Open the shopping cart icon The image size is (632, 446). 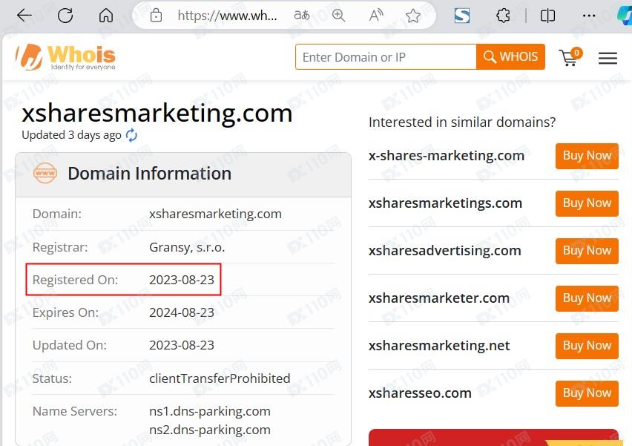point(570,57)
